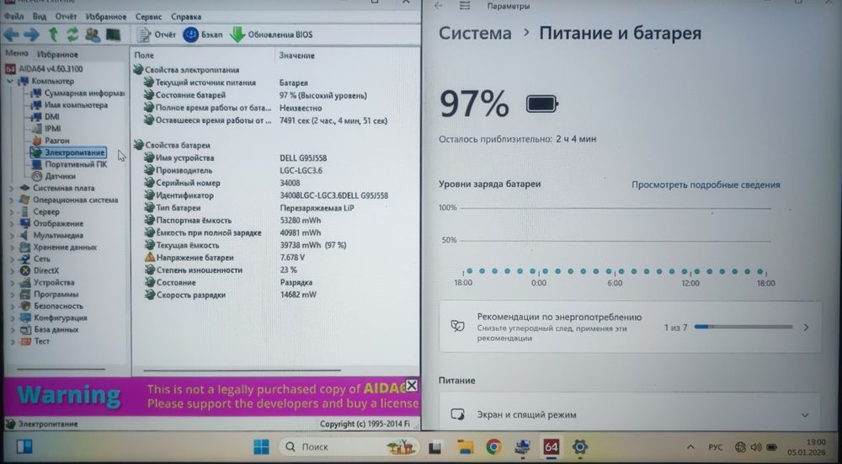
Task: Open the Справка menu
Action: click(x=186, y=17)
